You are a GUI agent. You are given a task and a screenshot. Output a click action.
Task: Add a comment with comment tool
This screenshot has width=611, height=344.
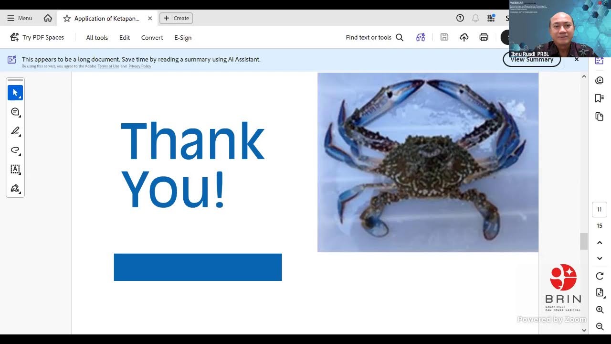click(x=15, y=112)
